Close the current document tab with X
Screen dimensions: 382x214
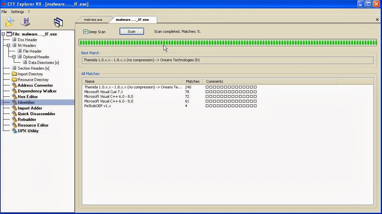[x=377, y=20]
